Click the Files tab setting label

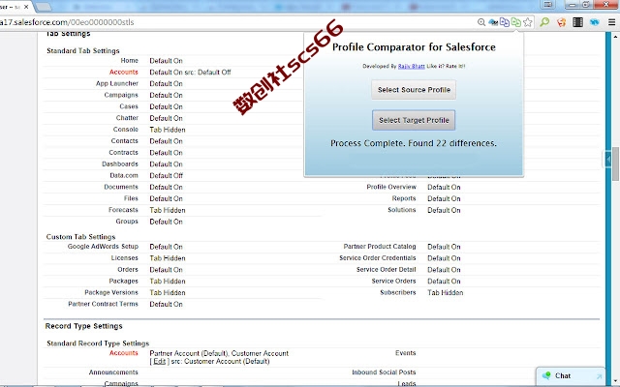131,197
